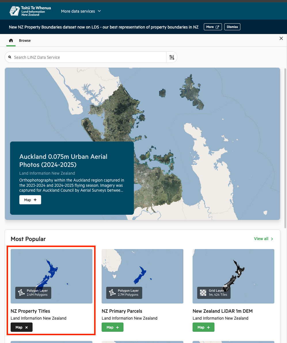287x343 pixels.
Task: Click the vertical scrollbar on the right
Action: [285, 149]
